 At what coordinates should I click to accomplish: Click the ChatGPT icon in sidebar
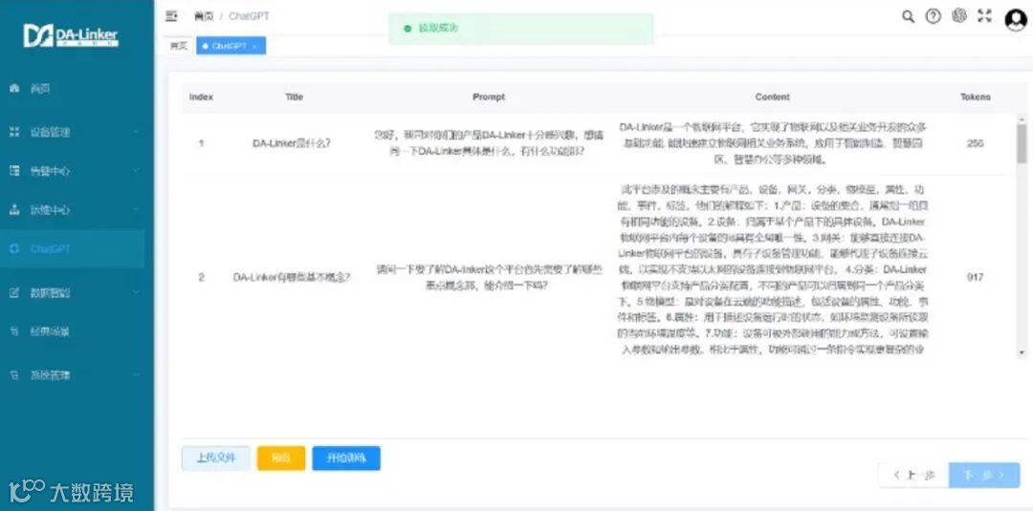14,248
